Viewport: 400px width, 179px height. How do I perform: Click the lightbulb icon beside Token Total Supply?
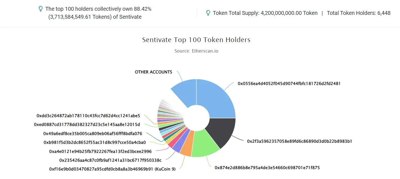208,13
